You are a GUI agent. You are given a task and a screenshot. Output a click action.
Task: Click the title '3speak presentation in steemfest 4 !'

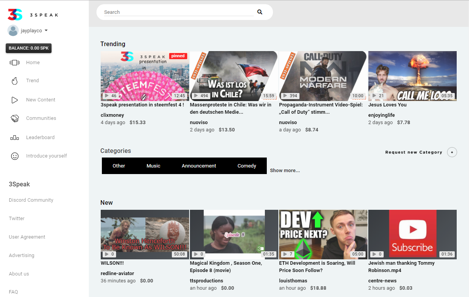point(142,105)
